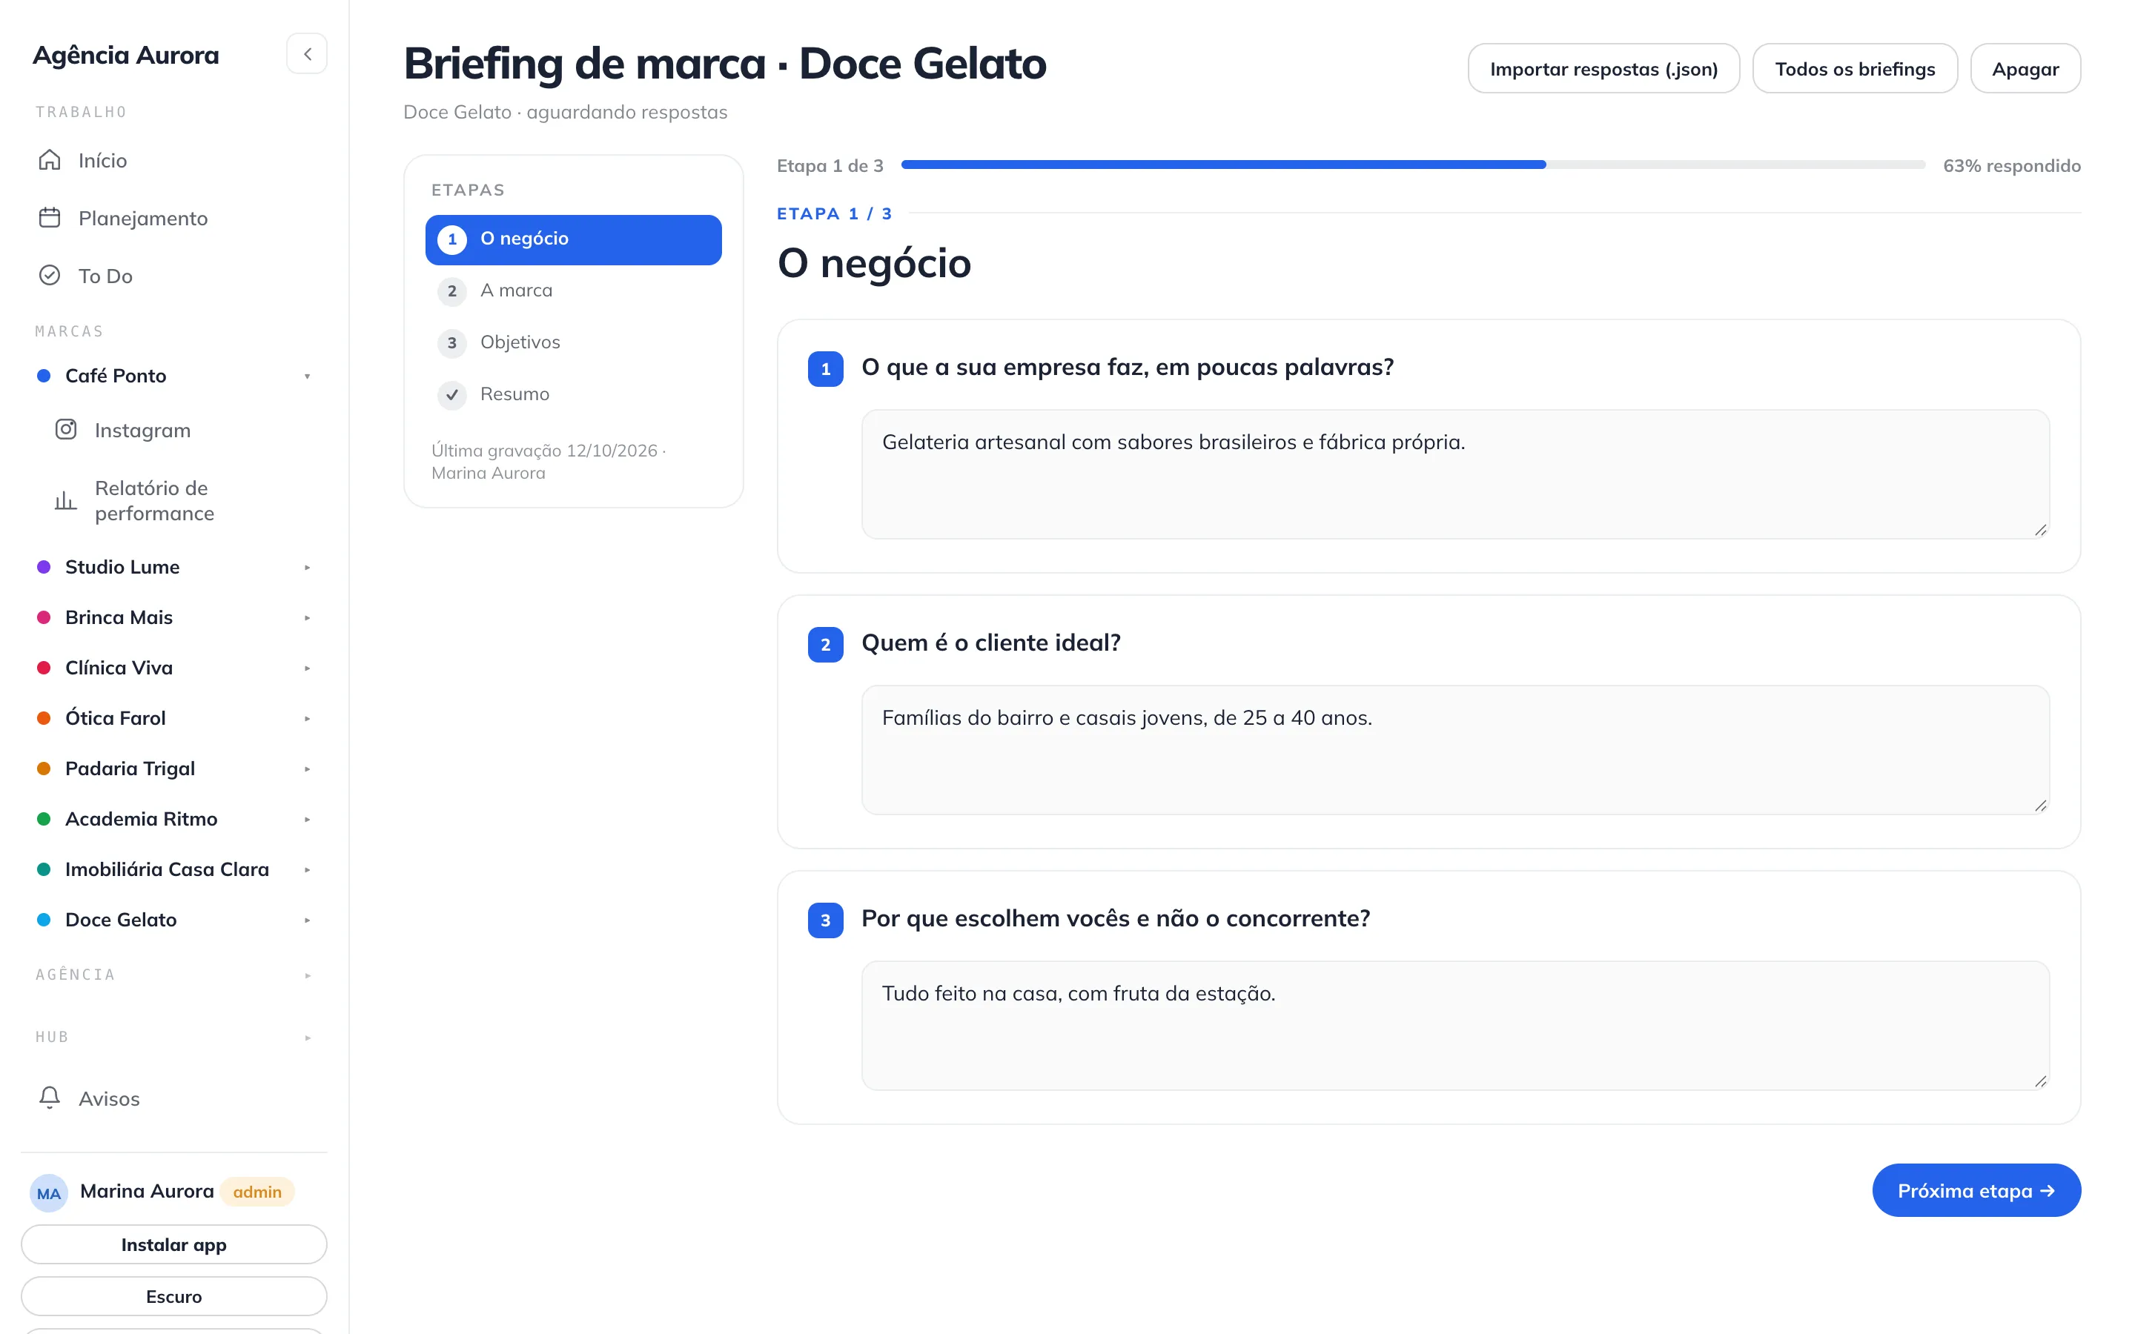Click the question 2 number badge

pos(826,644)
